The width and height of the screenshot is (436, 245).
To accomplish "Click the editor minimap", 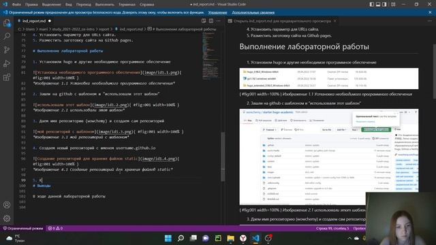I will [211, 56].
